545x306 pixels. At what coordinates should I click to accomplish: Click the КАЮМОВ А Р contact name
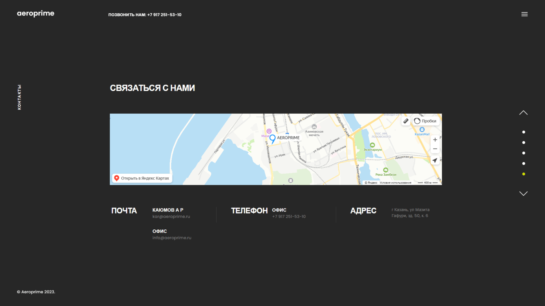168,210
